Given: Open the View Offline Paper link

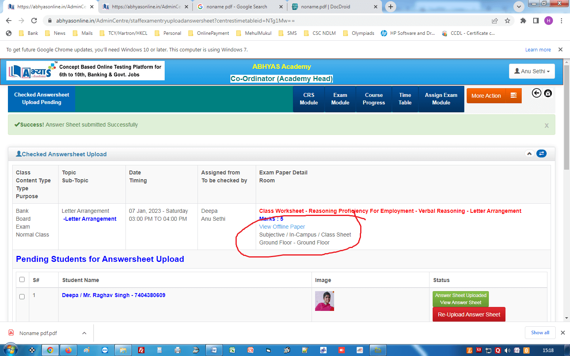Looking at the screenshot, I should tap(282, 227).
